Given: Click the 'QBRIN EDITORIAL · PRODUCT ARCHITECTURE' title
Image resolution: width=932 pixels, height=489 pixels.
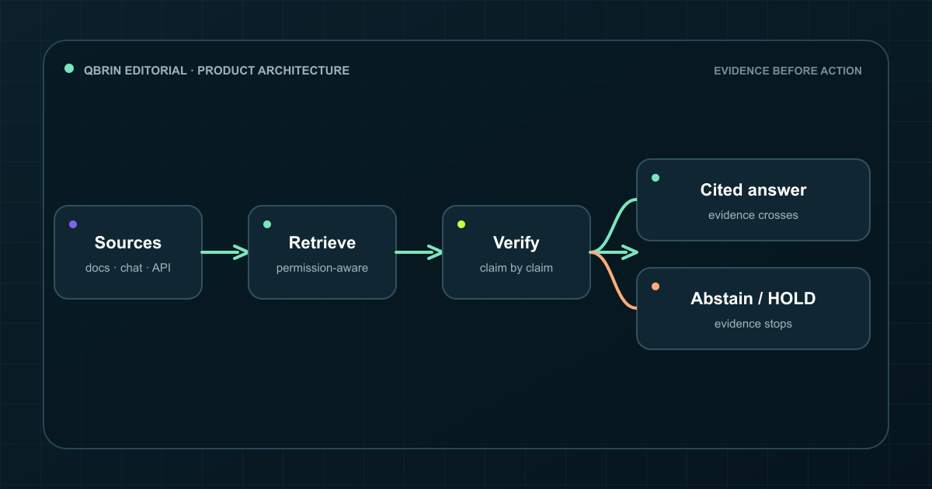Looking at the screenshot, I should pyautogui.click(x=217, y=71).
